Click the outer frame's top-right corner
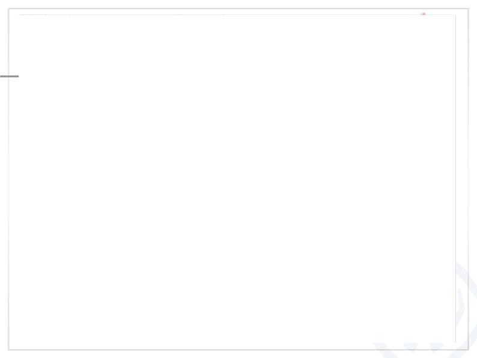The image size is (477, 358). click(469, 8)
